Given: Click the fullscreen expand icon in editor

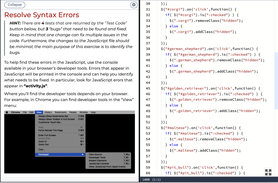Looking at the screenshot, I should 268,172.
